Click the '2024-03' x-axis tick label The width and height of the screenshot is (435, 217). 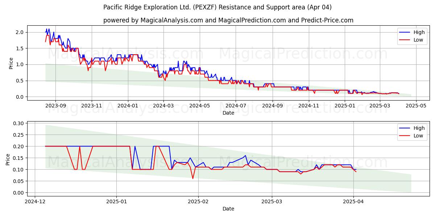click(163, 106)
